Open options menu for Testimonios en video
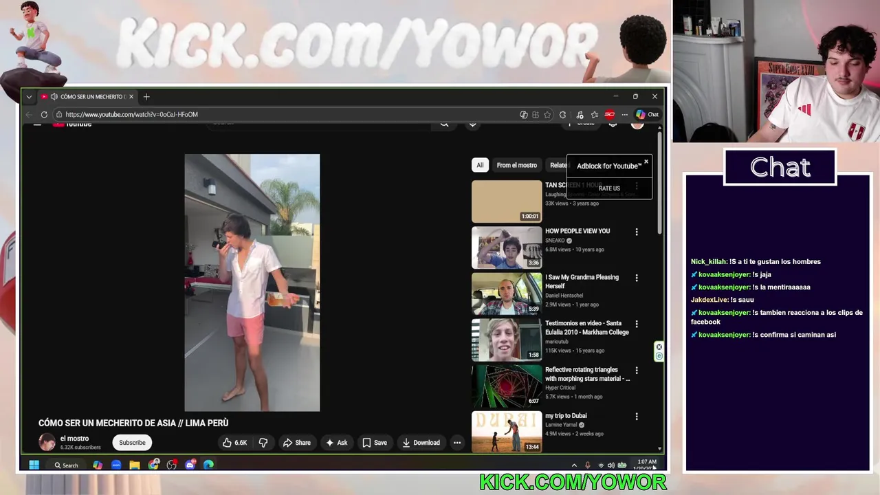This screenshot has width=880, height=495. pyautogui.click(x=637, y=324)
